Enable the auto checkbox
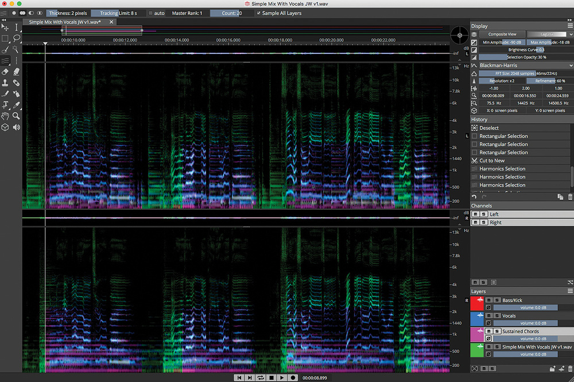Image resolution: width=574 pixels, height=382 pixels. [151, 13]
